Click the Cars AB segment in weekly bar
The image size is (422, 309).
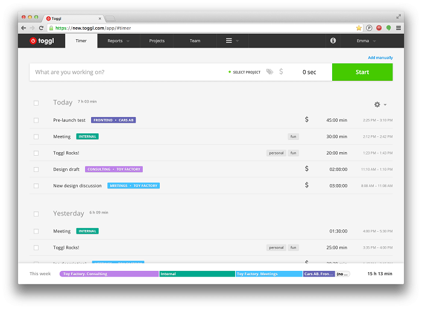(x=319, y=274)
